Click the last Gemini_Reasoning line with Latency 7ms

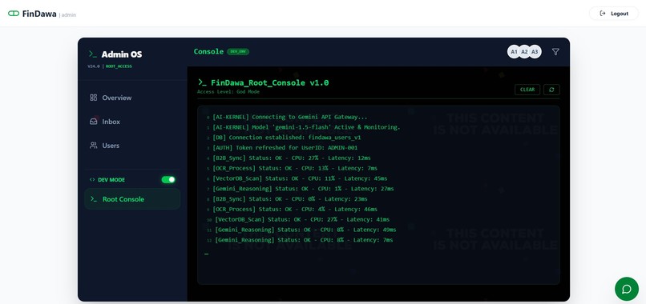[304, 241]
